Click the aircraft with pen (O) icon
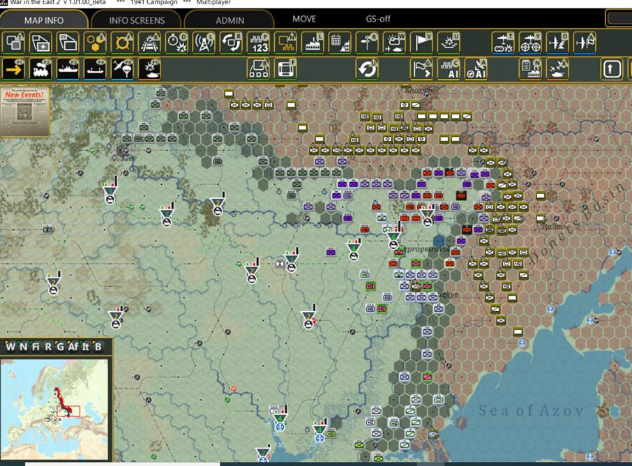632x466 pixels. coord(557,43)
